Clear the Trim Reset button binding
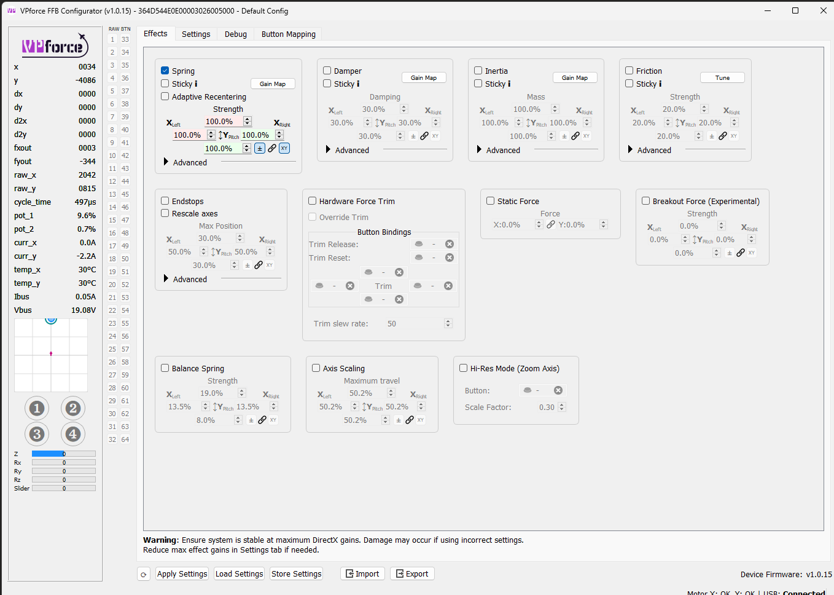The width and height of the screenshot is (834, 595). pos(450,258)
